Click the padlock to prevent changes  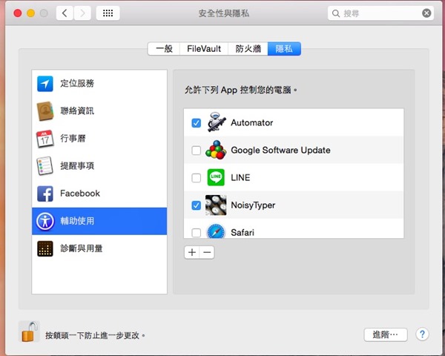click(28, 332)
